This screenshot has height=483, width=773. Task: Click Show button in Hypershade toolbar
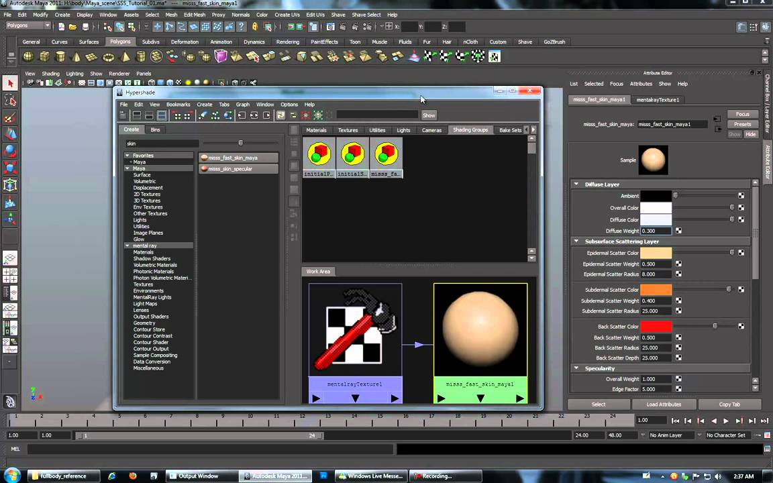click(x=429, y=115)
